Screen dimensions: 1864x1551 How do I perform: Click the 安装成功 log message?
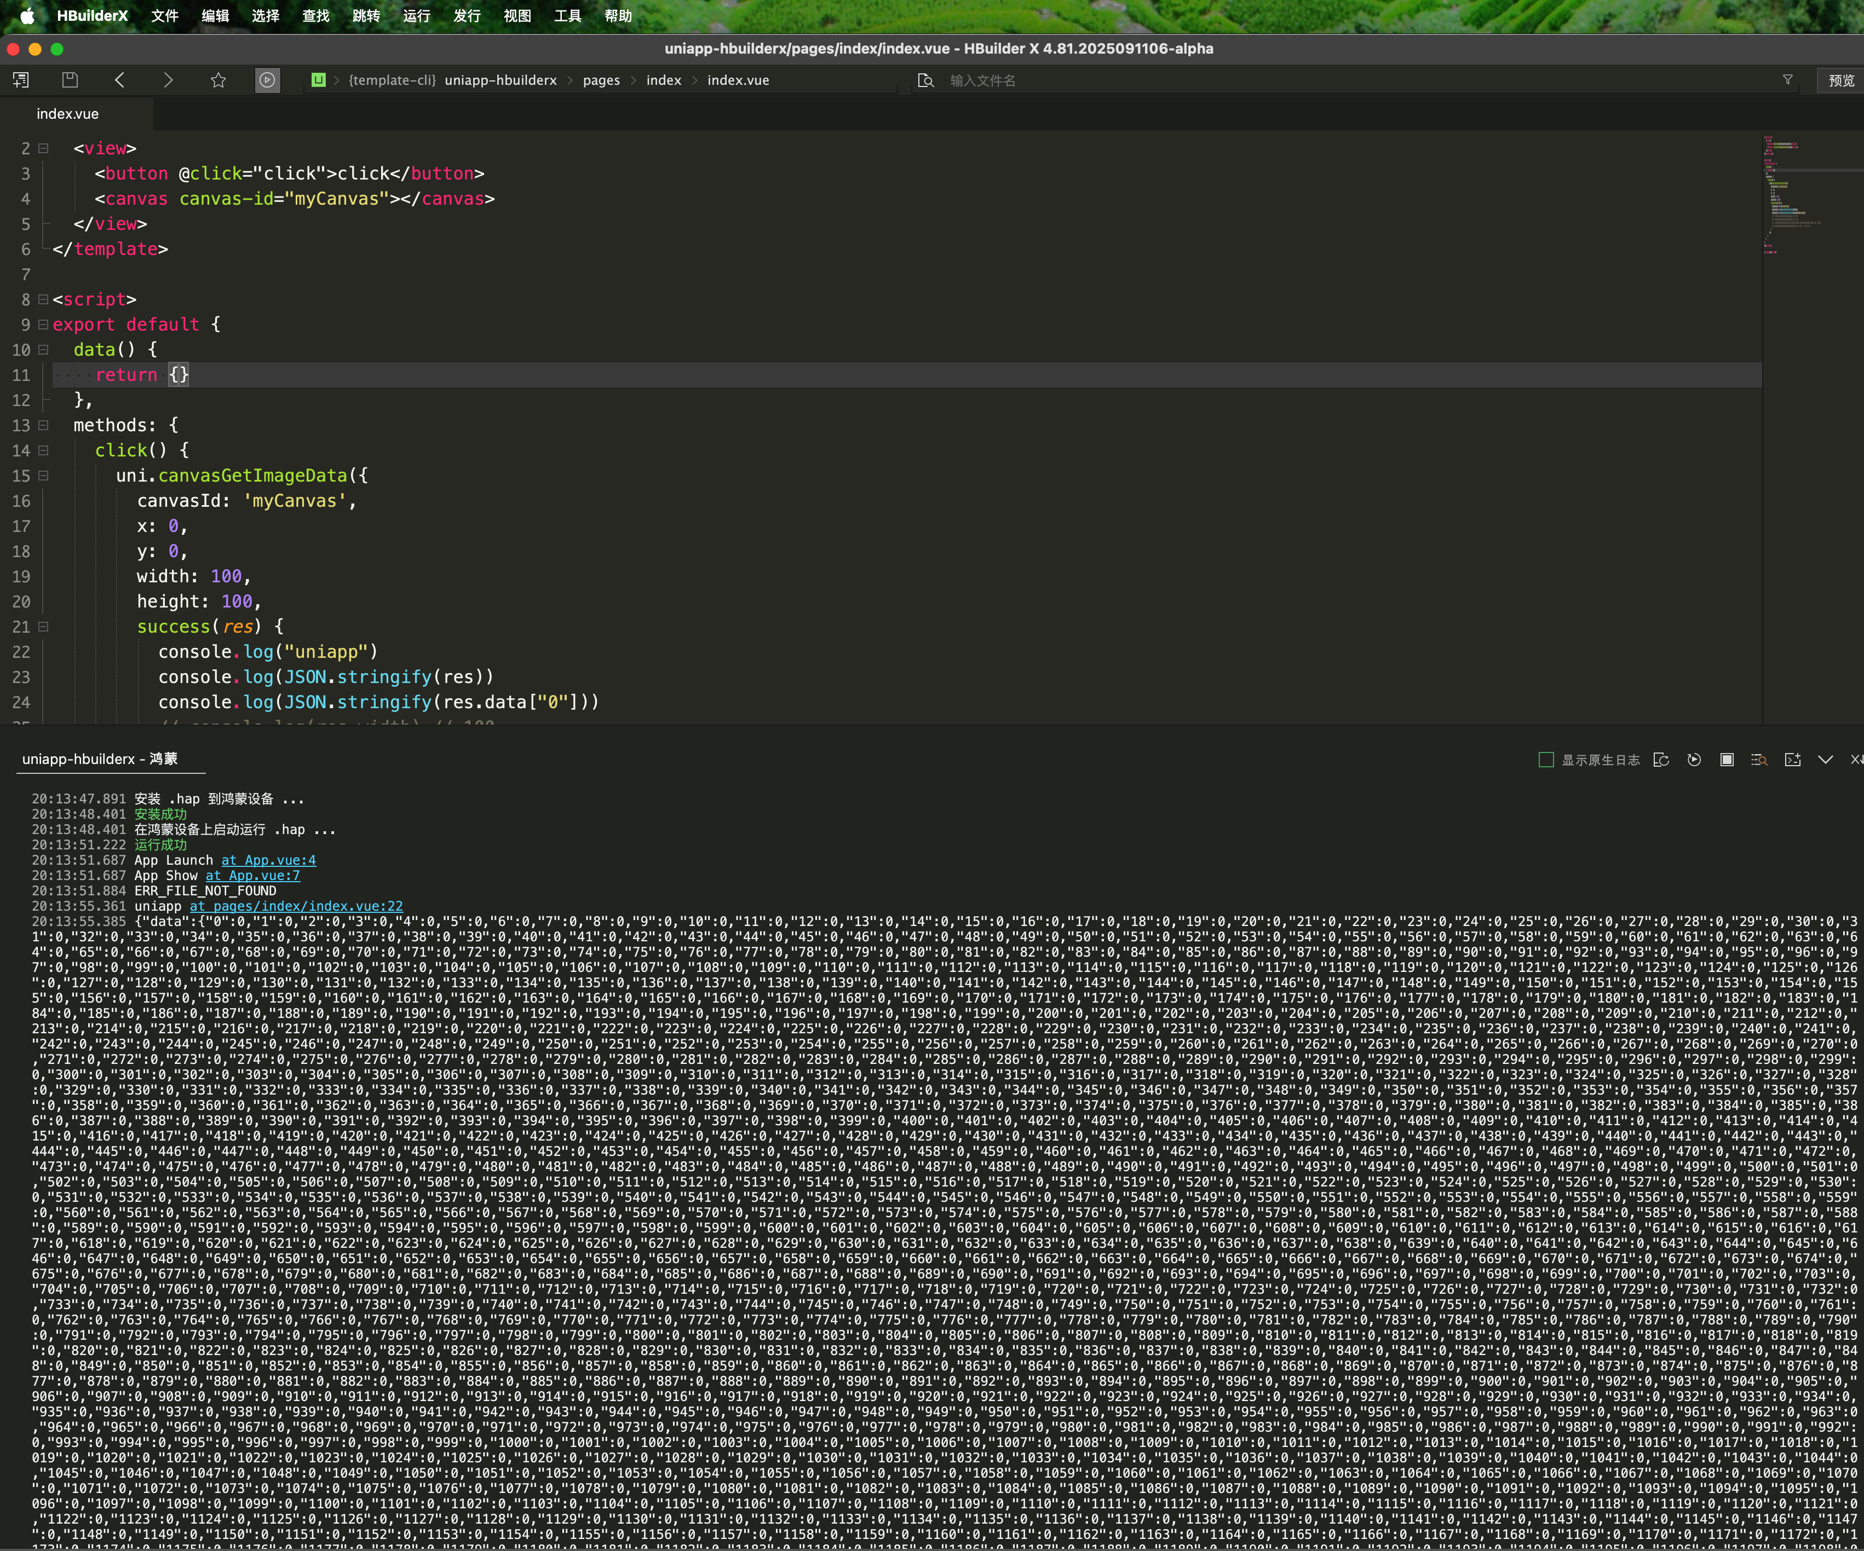[x=160, y=814]
